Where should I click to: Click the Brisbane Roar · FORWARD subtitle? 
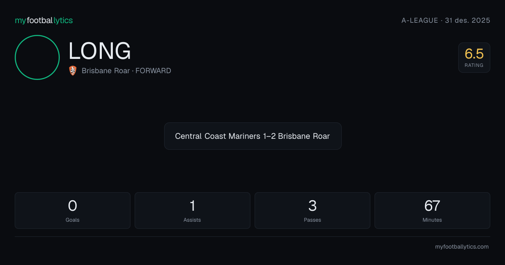point(126,71)
